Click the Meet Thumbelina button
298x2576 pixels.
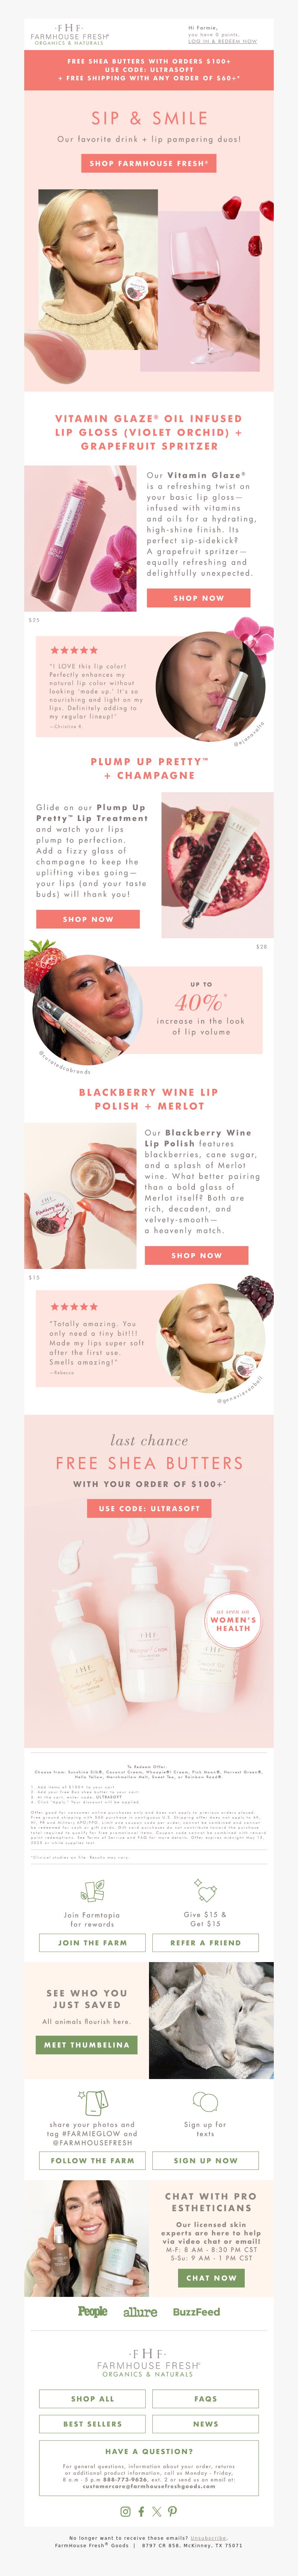(x=87, y=2045)
